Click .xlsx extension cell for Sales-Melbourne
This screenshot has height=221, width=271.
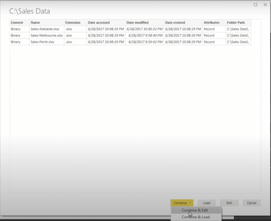coord(75,36)
